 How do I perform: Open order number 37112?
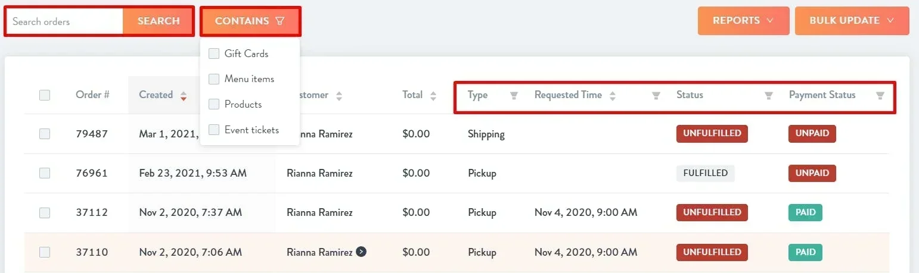(x=92, y=212)
